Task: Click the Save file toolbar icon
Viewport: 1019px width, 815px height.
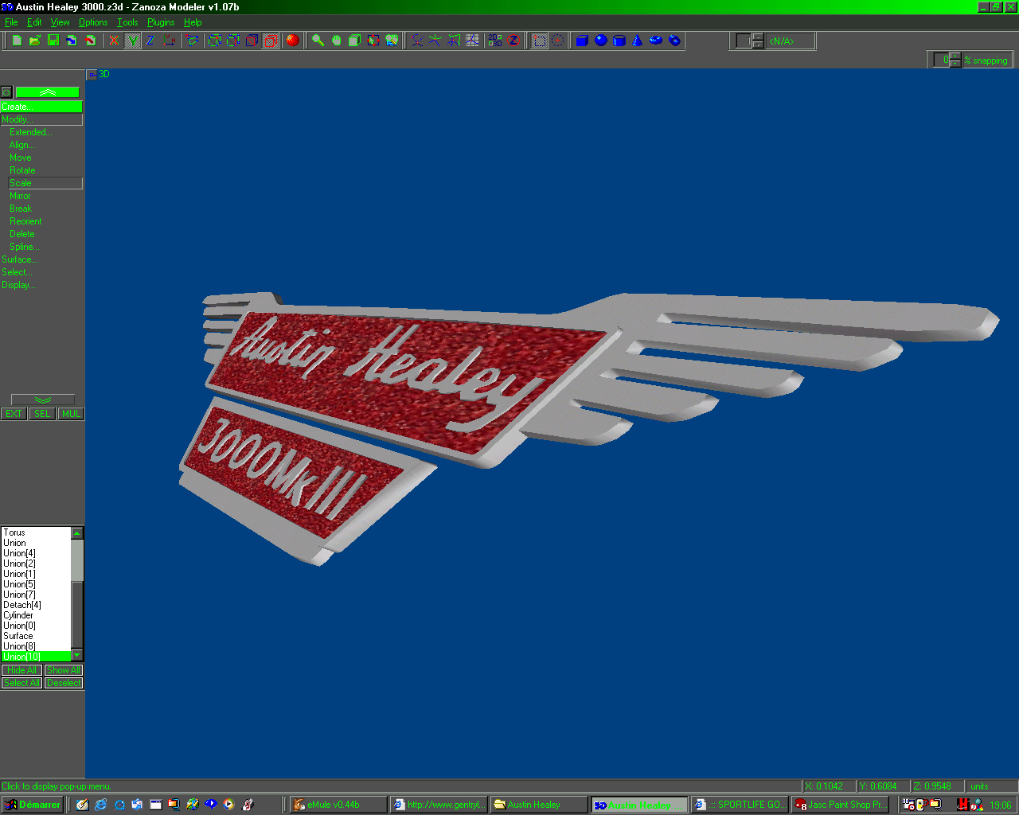Action: 53,41
